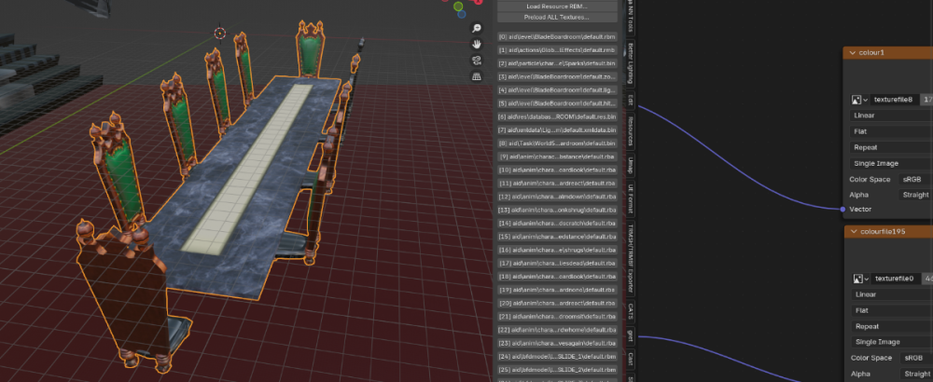The width and height of the screenshot is (933, 382).
Task: Toggle the camera view icon
Action: tap(477, 61)
